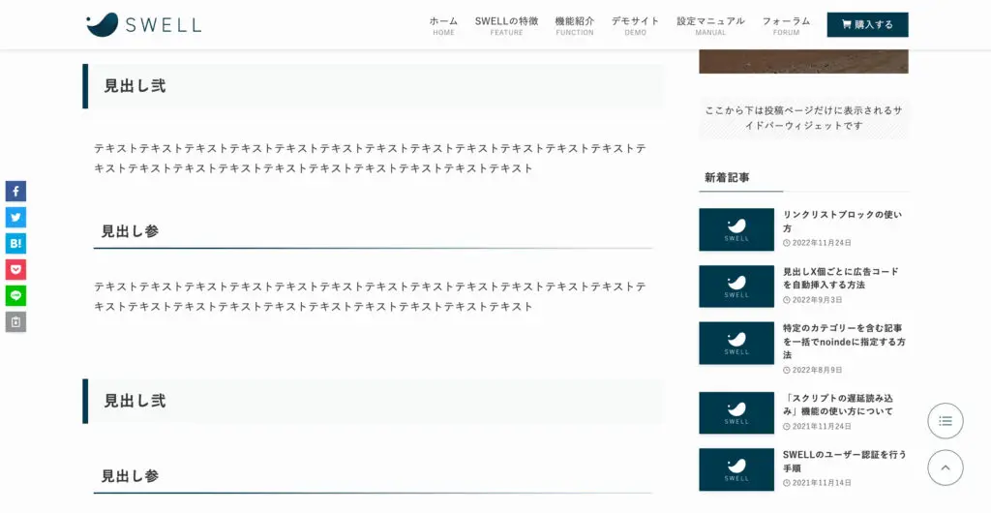Click the 新着記事 sidebar heading
Screen dimensions: 991x513
pos(728,177)
